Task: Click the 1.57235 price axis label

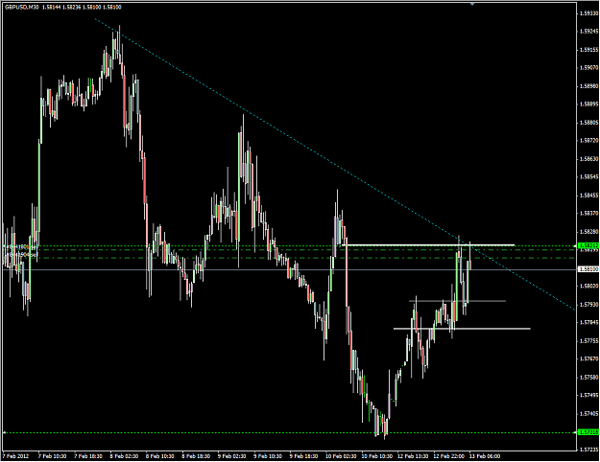Action: (588, 450)
